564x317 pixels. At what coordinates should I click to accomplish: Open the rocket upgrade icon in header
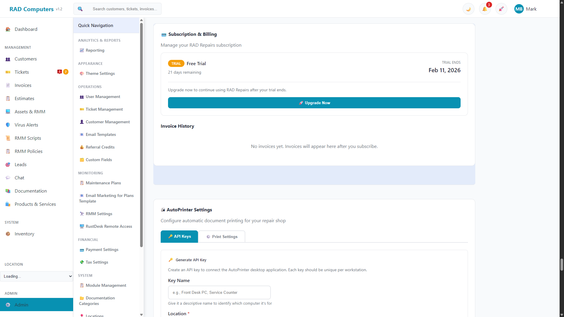tap(501, 9)
